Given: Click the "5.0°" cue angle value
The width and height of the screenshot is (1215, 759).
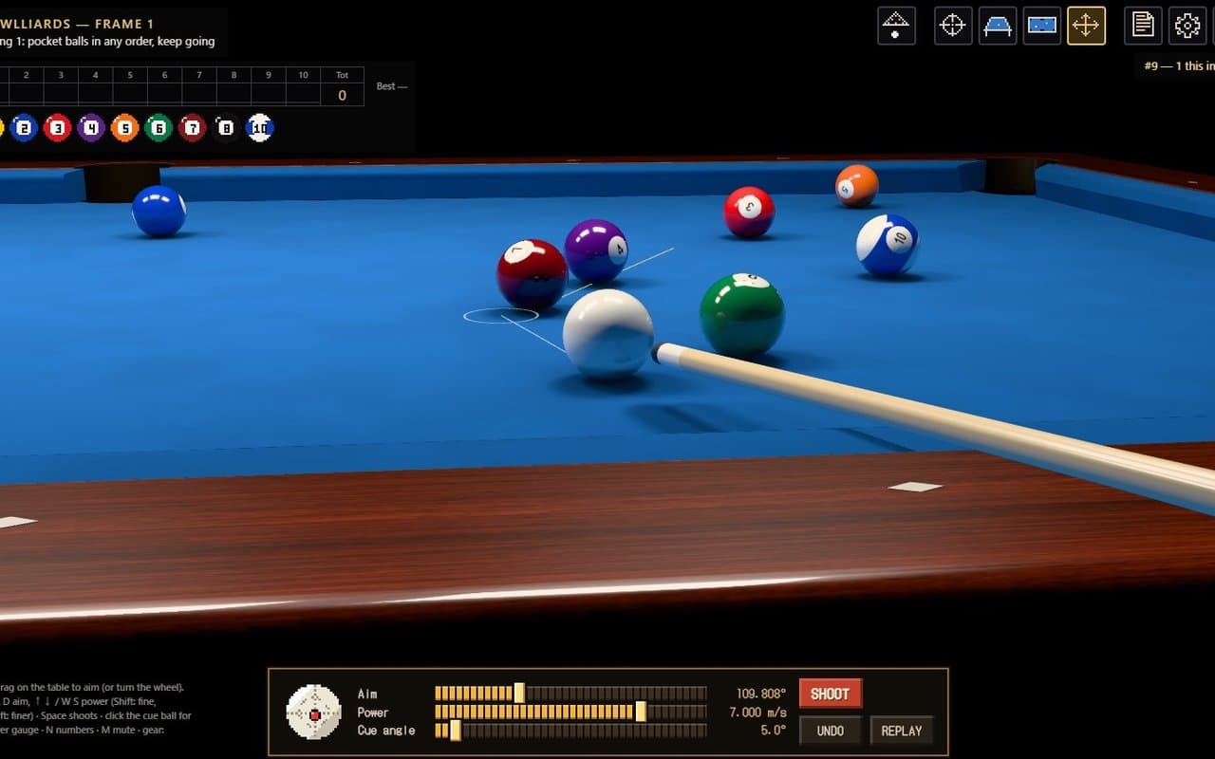Looking at the screenshot, I should coord(773,731).
